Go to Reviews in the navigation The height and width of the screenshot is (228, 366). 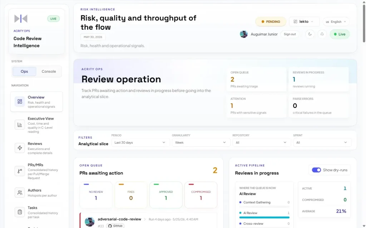36,148
